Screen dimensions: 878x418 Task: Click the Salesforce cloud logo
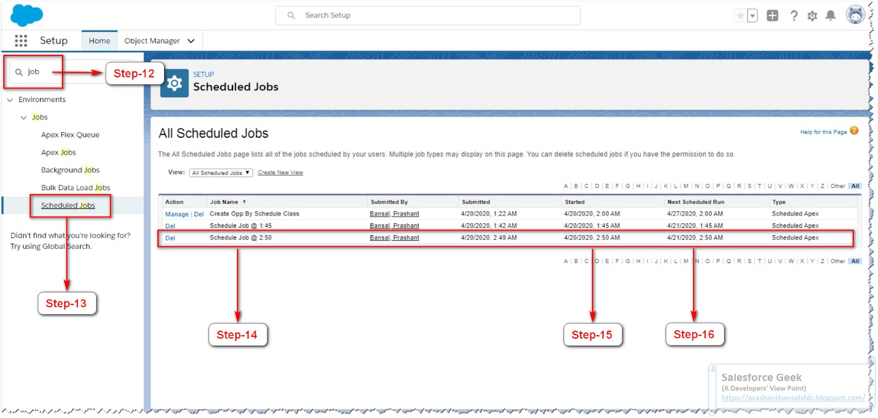(x=26, y=15)
